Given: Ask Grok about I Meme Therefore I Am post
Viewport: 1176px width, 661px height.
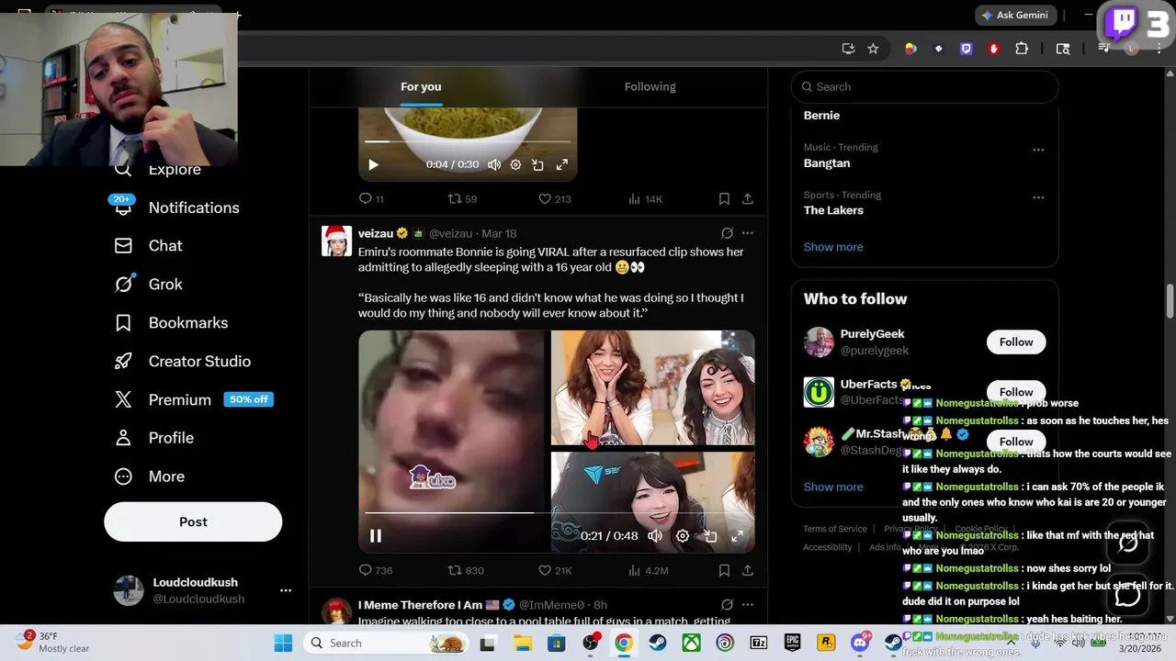Looking at the screenshot, I should (727, 605).
